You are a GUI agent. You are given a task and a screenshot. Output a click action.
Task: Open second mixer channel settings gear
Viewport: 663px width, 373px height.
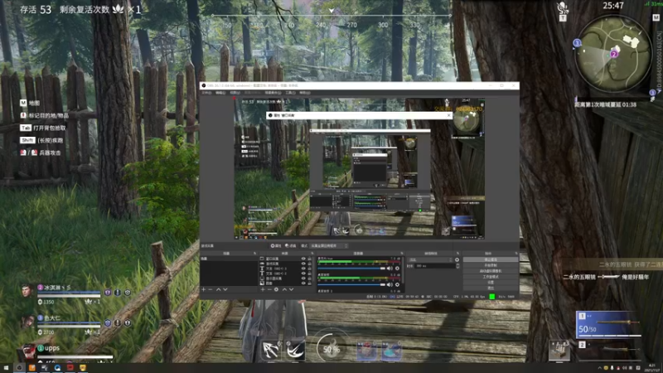[x=397, y=284]
